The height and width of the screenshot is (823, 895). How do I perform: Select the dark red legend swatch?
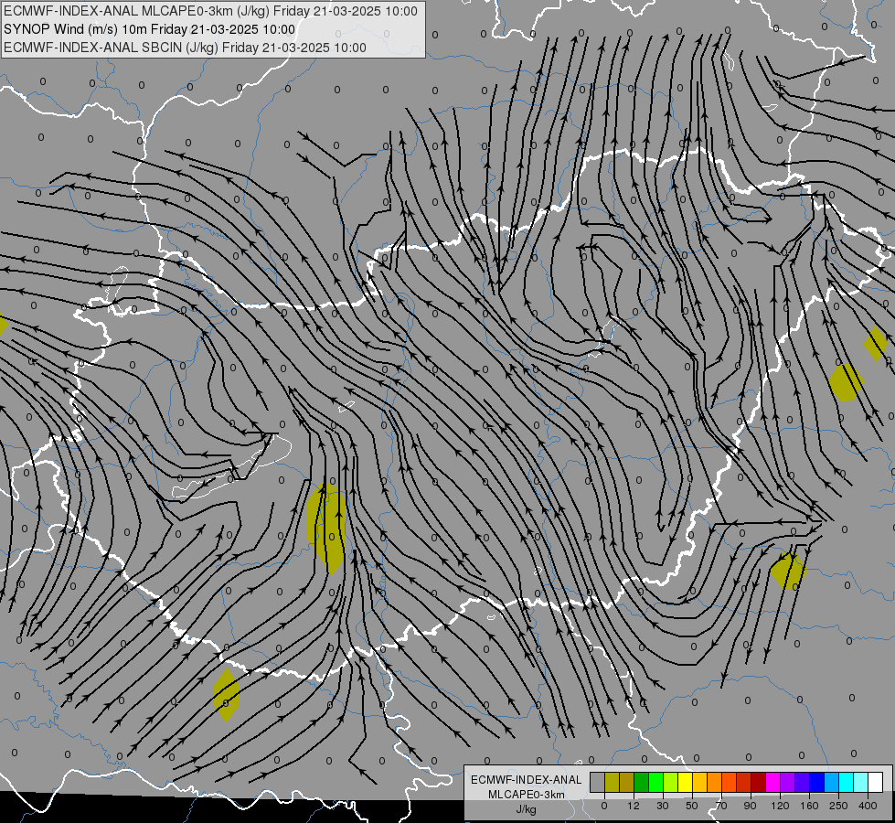coord(758,782)
